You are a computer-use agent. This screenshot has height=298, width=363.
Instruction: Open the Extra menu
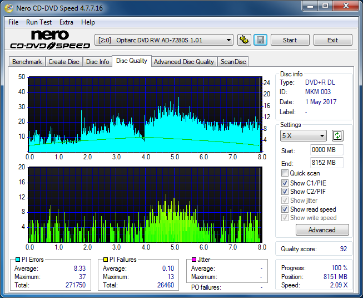click(66, 22)
